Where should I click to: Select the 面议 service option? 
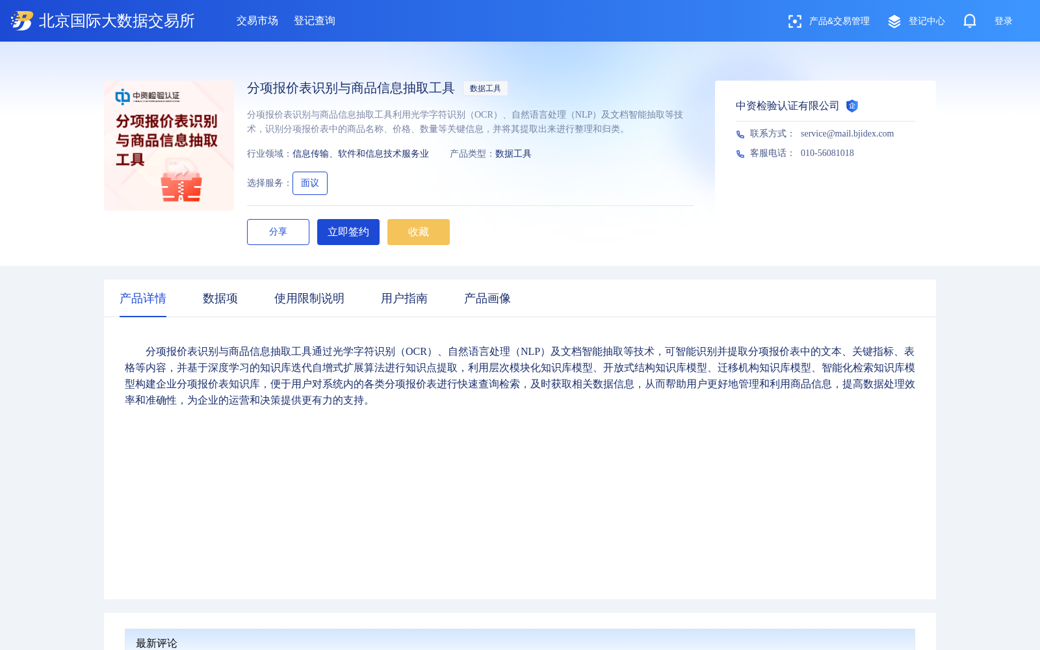310,183
